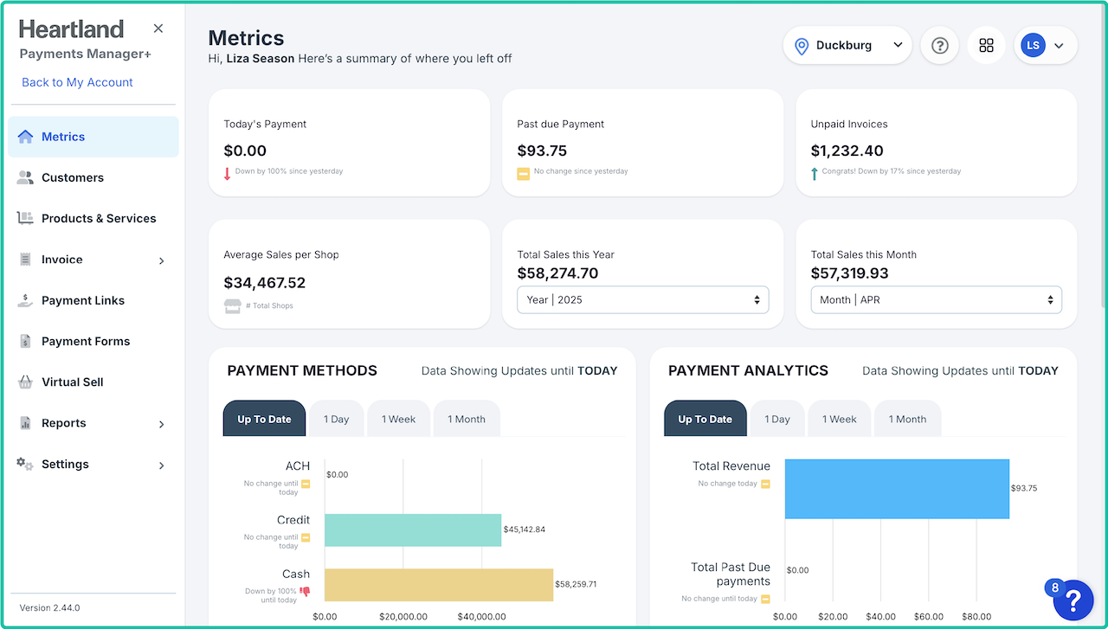Click the Products & Services icon
1108x629 pixels.
[25, 218]
